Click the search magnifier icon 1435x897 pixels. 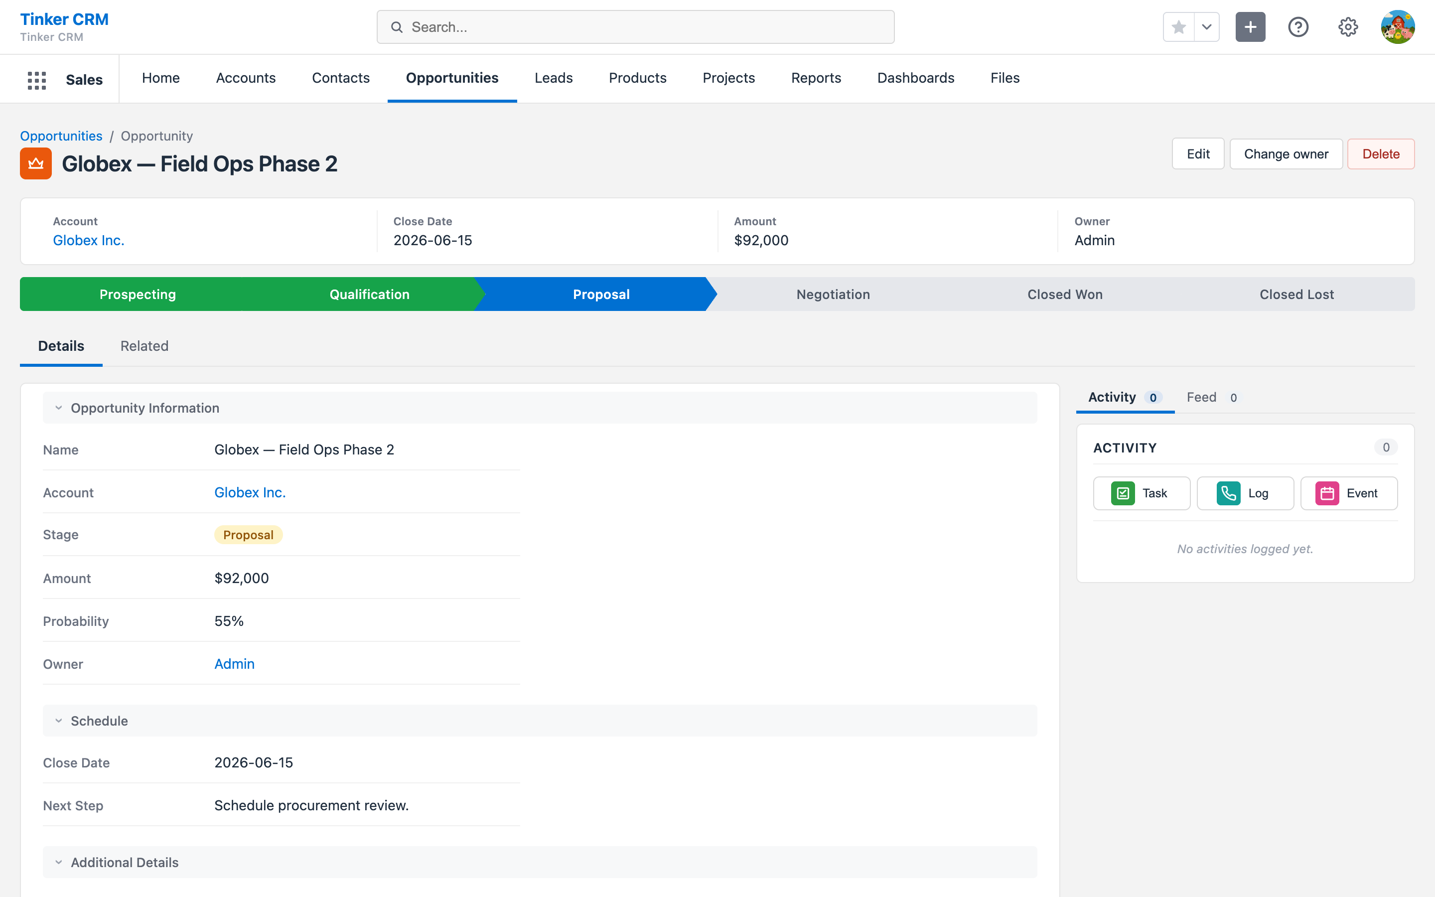397,27
